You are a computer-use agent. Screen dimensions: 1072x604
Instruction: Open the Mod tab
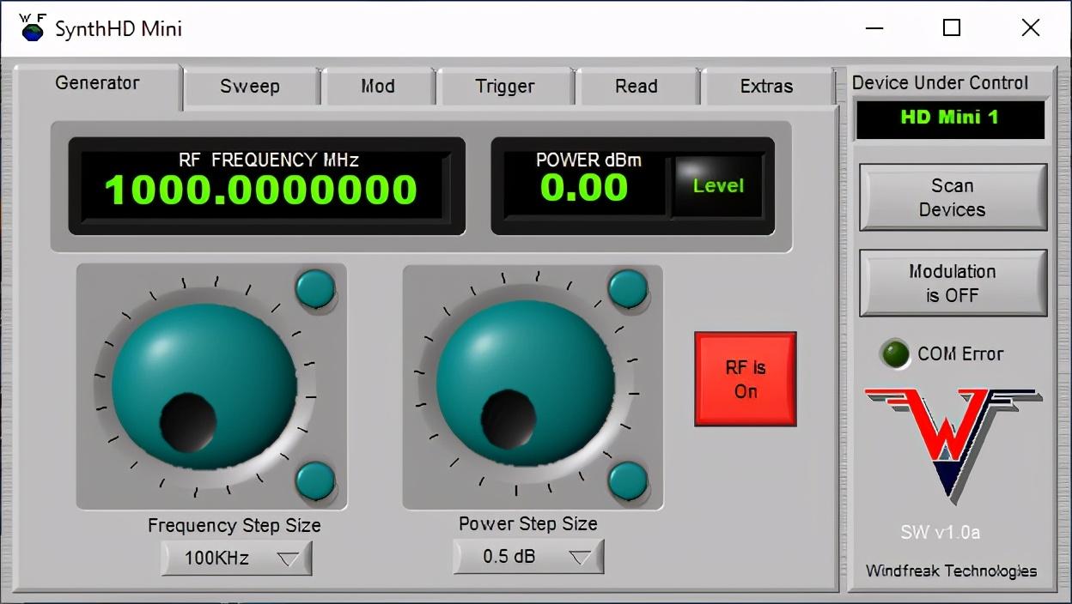click(x=378, y=87)
